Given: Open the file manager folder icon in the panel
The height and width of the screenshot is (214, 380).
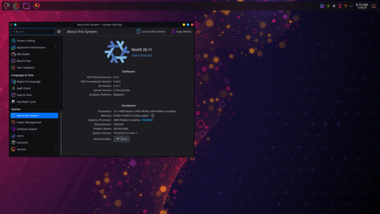Looking at the screenshot, I should click(26, 5).
